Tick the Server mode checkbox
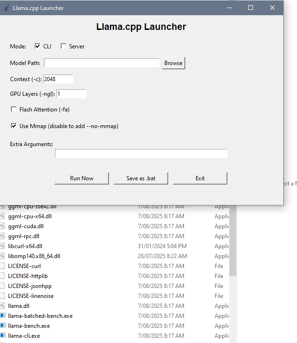 [63, 46]
